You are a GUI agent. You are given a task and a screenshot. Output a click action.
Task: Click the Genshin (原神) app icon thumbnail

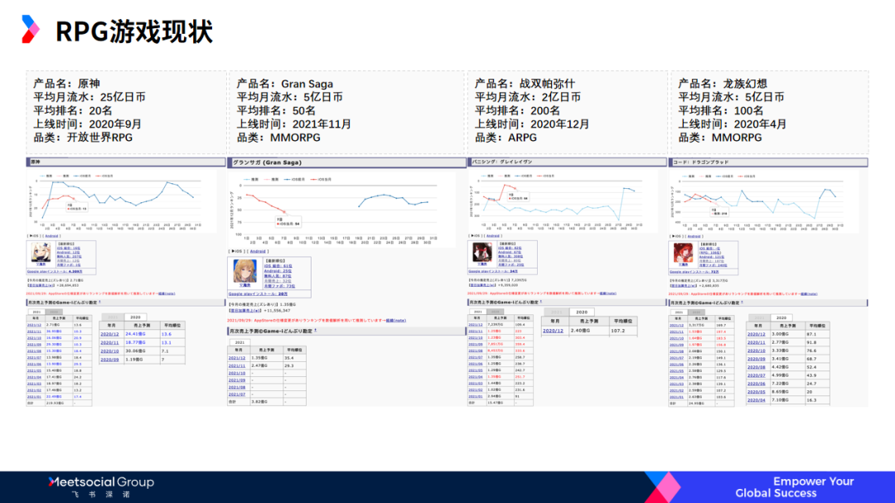(41, 253)
